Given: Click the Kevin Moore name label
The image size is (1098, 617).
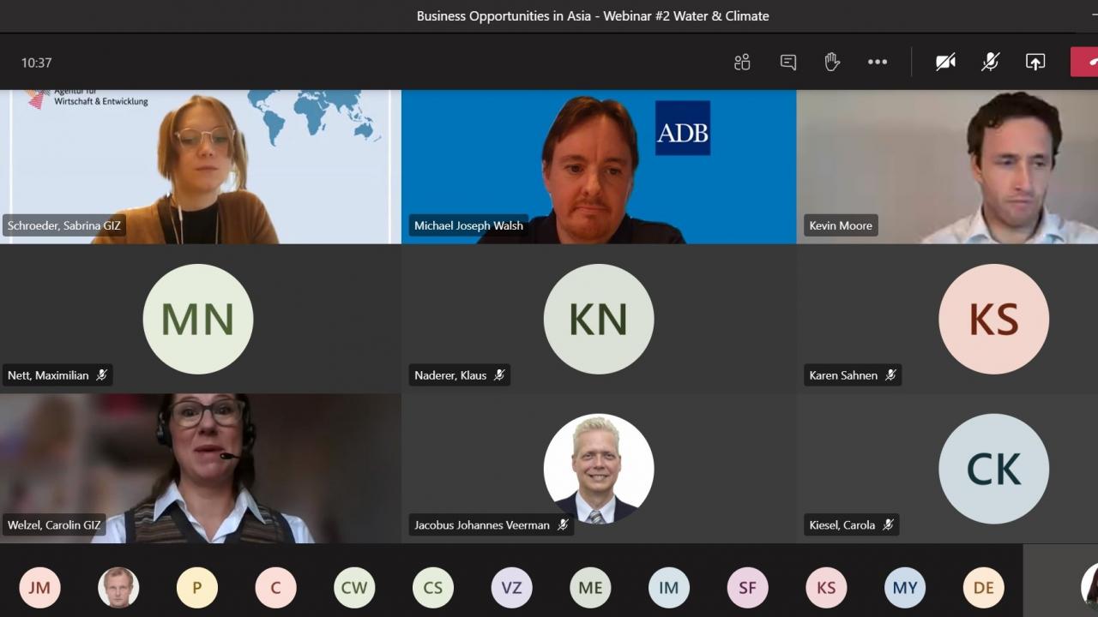Looking at the screenshot, I should pyautogui.click(x=841, y=226).
